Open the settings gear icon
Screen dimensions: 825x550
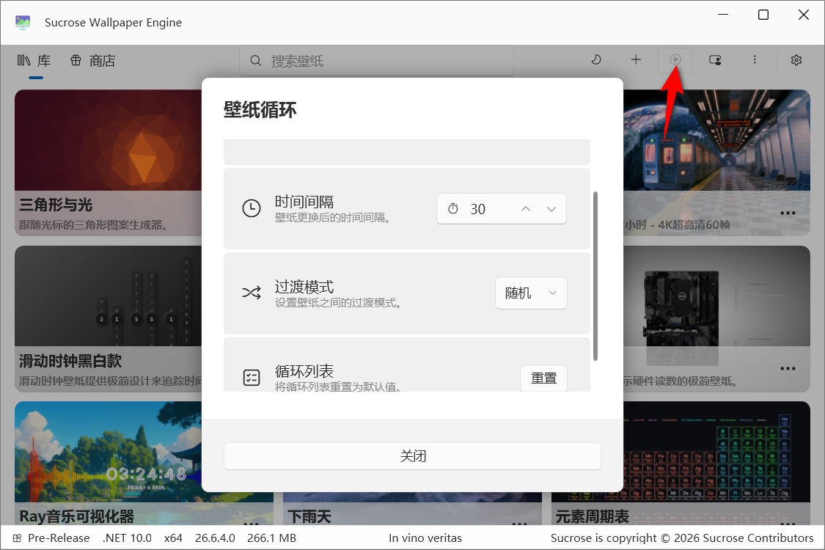[x=796, y=60]
